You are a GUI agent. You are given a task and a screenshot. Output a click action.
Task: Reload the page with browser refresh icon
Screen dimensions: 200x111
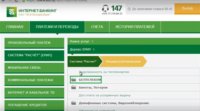[x=16, y=1]
